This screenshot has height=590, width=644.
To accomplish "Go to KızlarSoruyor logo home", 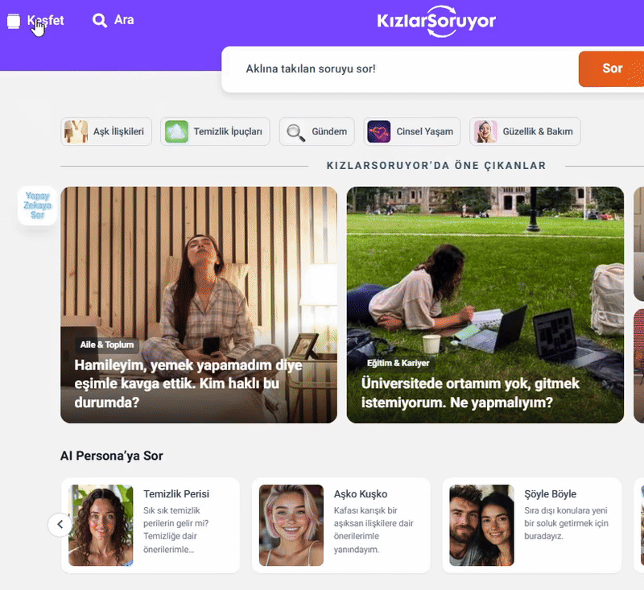I will [x=436, y=21].
